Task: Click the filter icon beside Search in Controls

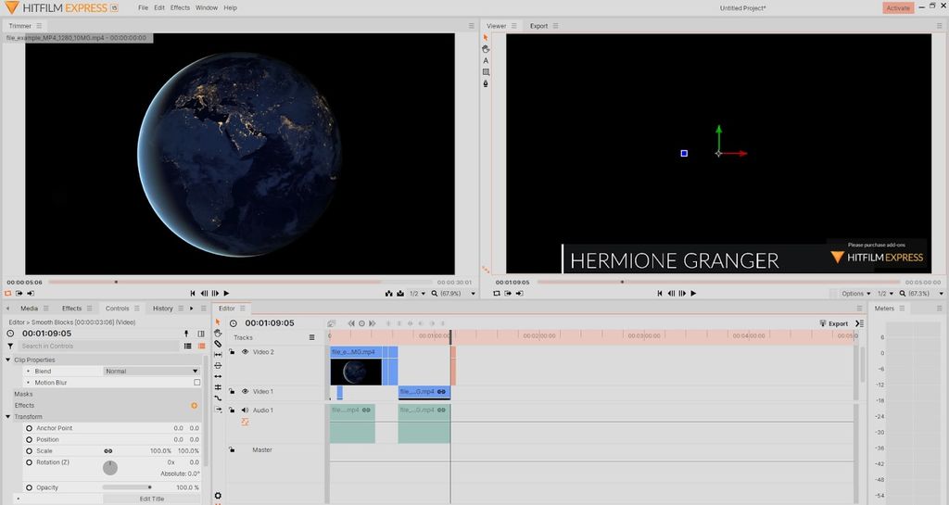Action: pyautogui.click(x=10, y=346)
